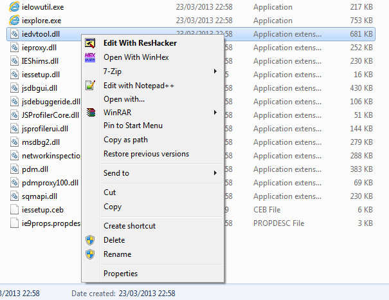This screenshot has width=389, height=300.
Task: Choose Open with... entry
Action: pyautogui.click(x=153, y=99)
